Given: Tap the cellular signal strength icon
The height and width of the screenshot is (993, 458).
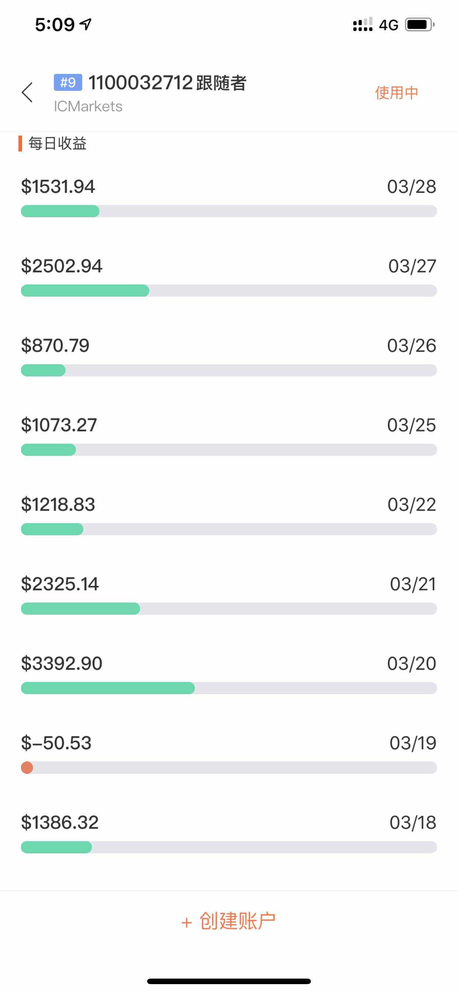Looking at the screenshot, I should (362, 25).
